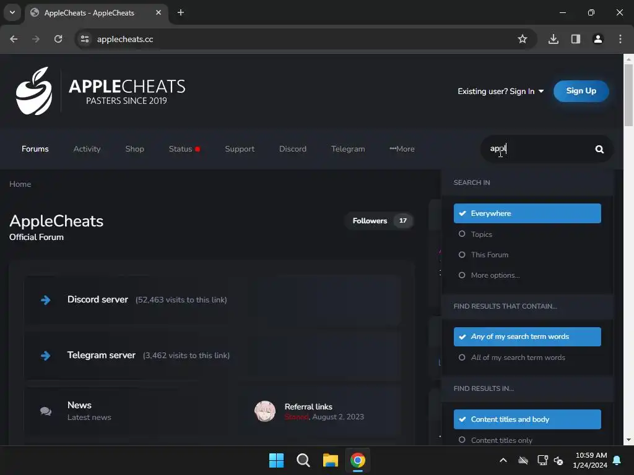The width and height of the screenshot is (634, 475).
Task: Reload the page with the refresh icon
Action: [58, 39]
